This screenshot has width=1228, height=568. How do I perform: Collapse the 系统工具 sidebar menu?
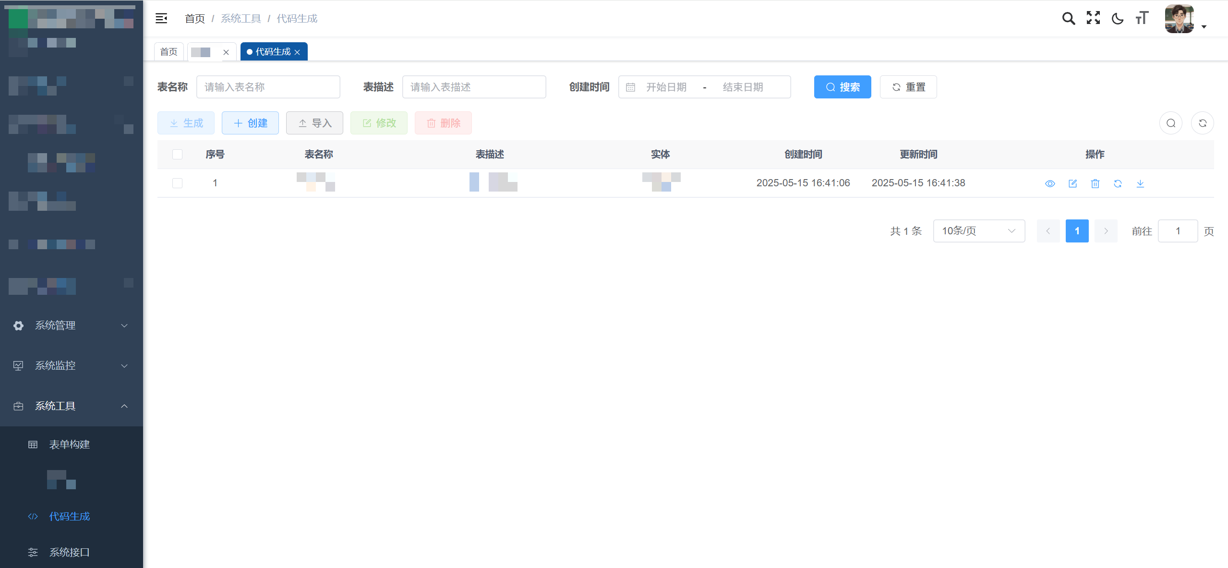pos(71,406)
